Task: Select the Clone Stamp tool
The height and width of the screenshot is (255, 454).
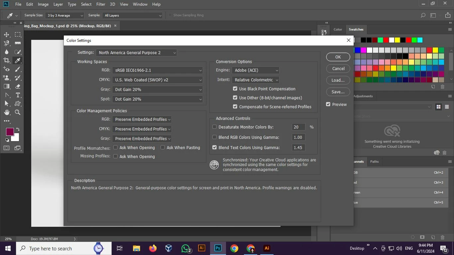Action: tap(7, 78)
